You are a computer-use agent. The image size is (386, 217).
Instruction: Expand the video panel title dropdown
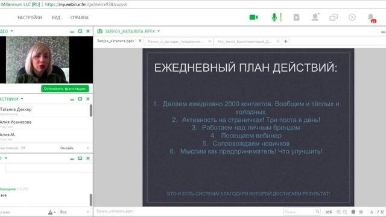pos(12,31)
